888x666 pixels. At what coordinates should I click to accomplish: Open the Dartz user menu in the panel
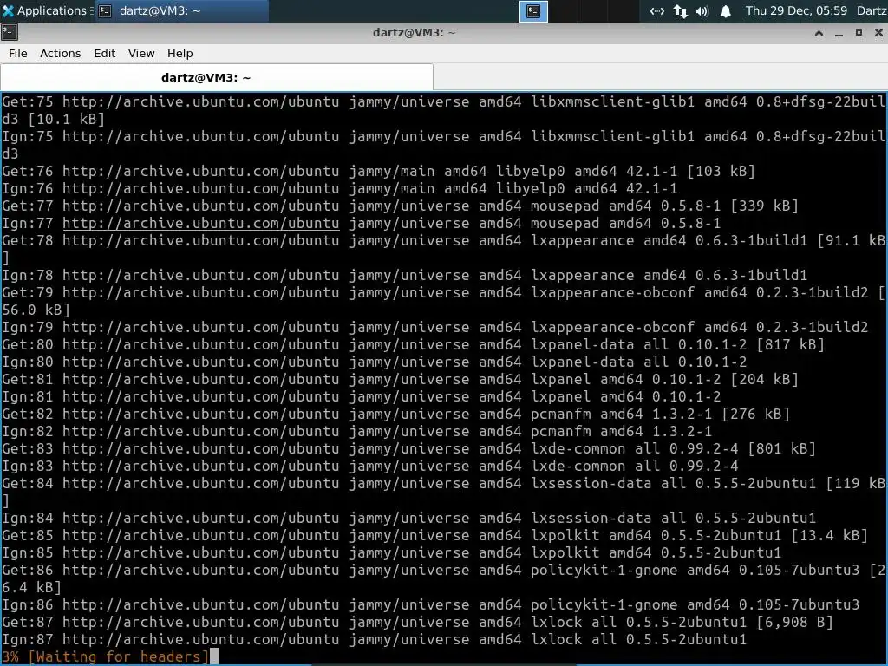(872, 10)
